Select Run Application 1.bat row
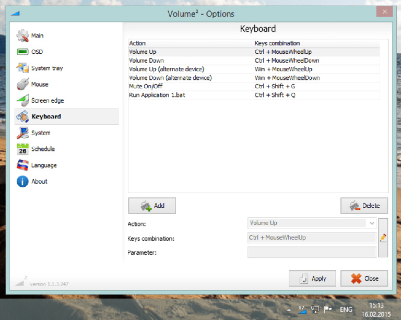This screenshot has height=320, width=401. [x=254, y=95]
